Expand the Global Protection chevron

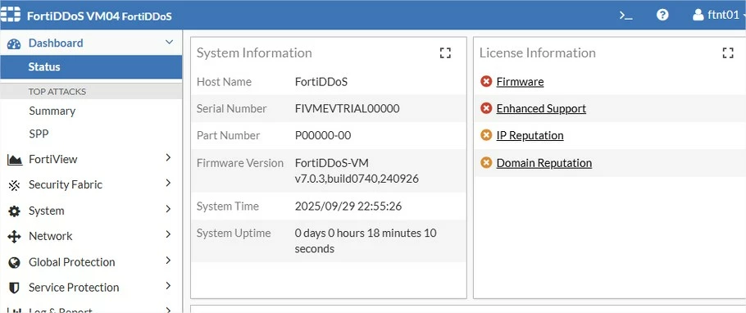click(168, 261)
